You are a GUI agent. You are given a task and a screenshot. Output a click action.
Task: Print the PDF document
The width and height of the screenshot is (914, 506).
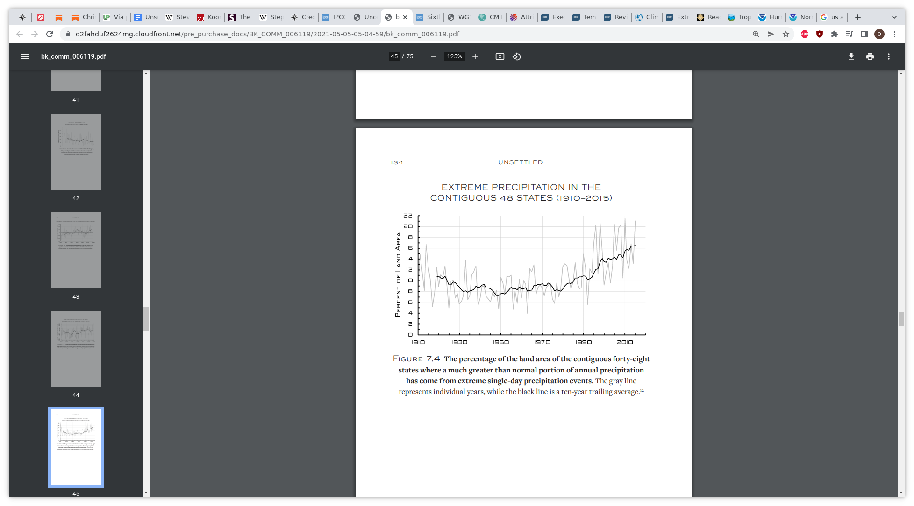click(x=870, y=56)
